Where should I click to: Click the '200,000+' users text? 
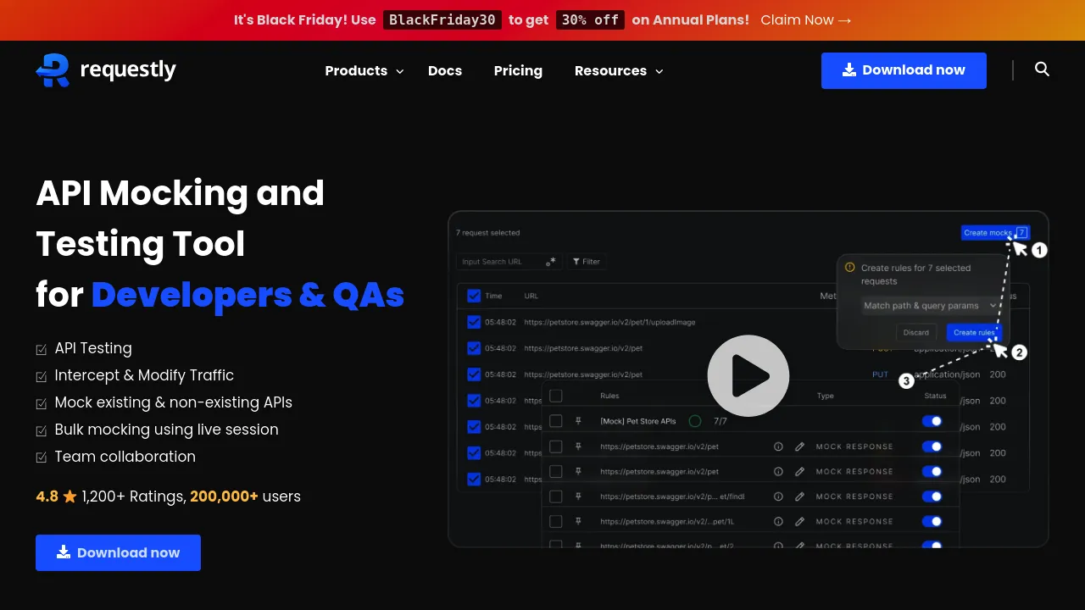[x=224, y=496]
